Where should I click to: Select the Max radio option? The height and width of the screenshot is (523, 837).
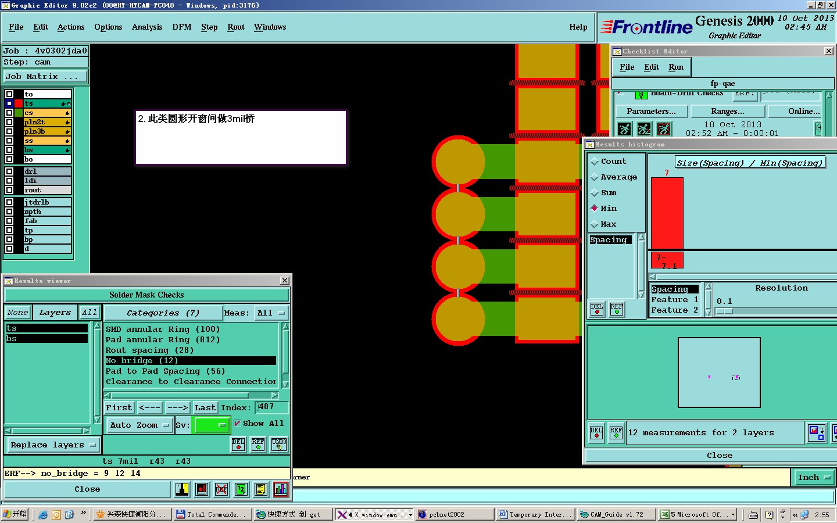pos(595,224)
